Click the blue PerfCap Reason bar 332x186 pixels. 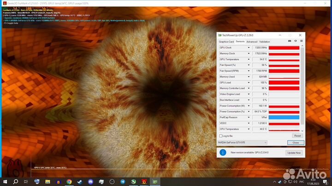284,117
